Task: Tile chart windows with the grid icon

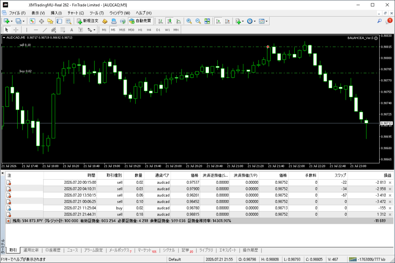Action: 207,21
